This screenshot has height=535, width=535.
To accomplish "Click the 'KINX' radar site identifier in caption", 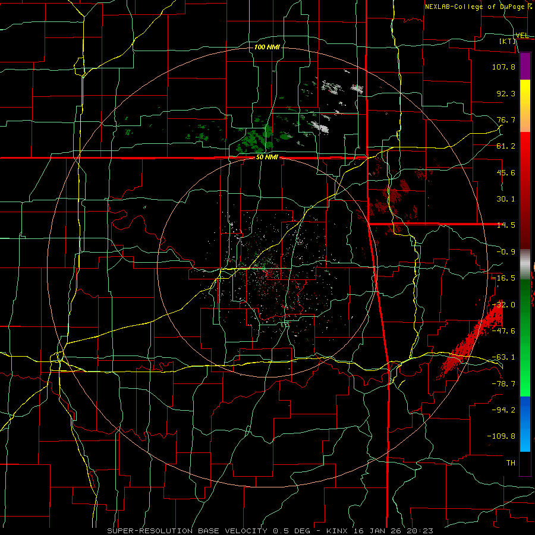I will (x=337, y=531).
